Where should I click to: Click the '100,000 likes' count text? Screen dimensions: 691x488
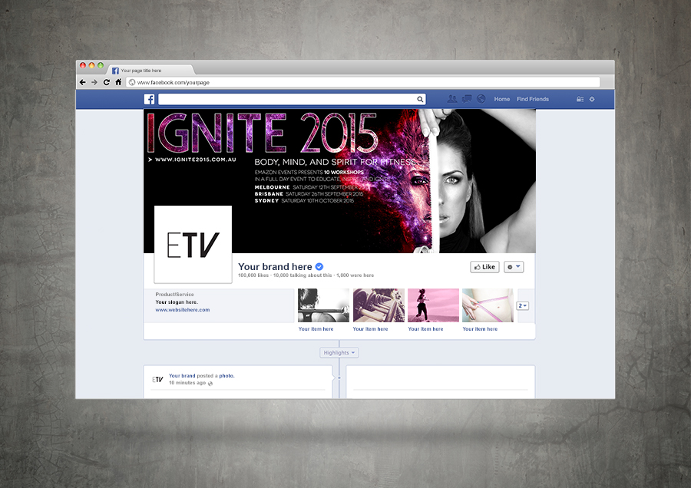point(253,275)
